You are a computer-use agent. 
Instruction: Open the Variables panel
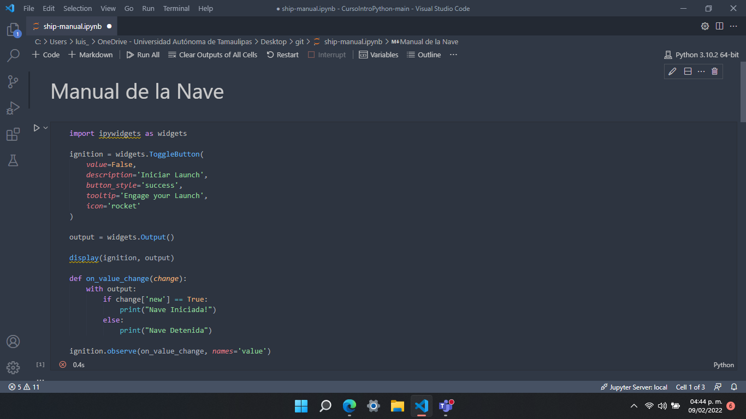[378, 55]
